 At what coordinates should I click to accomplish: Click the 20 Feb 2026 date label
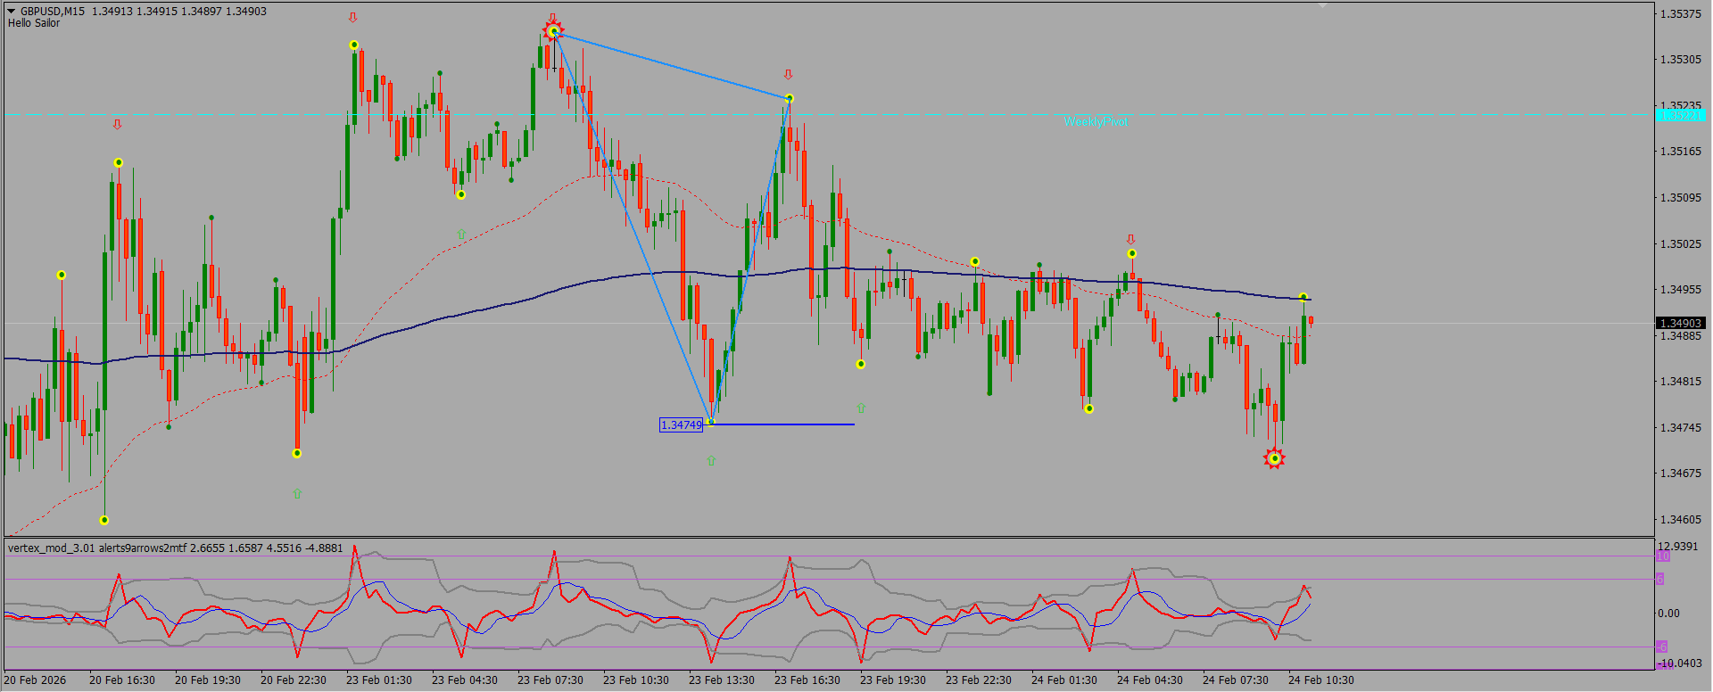click(x=36, y=680)
